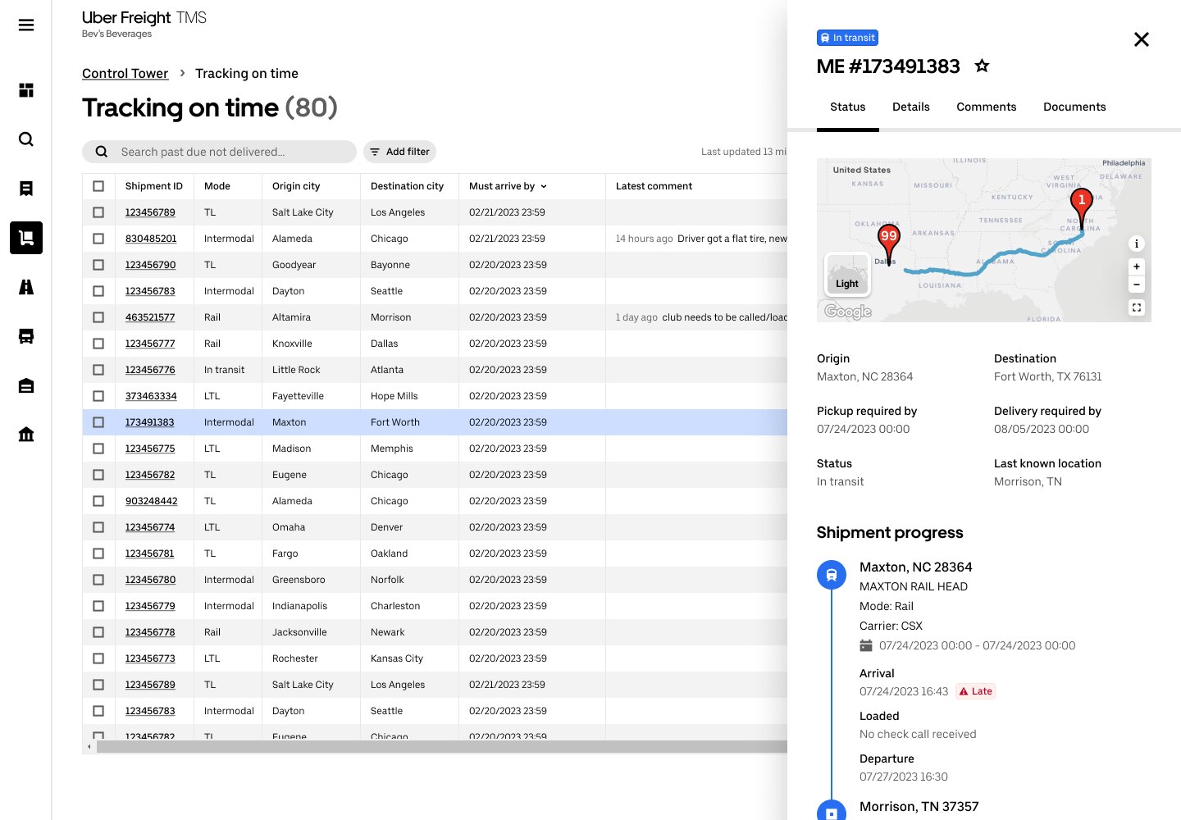Click the truck icon in sidebar

tap(26, 336)
